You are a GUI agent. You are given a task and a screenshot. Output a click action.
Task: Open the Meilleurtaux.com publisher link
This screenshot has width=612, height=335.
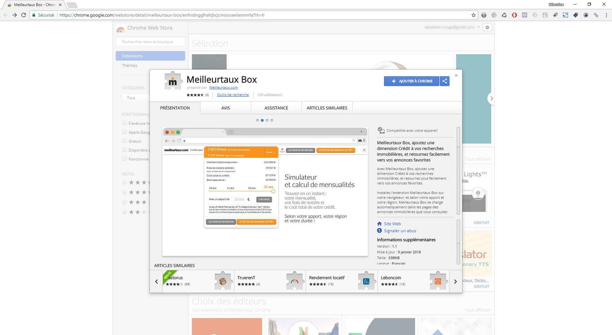[223, 88]
